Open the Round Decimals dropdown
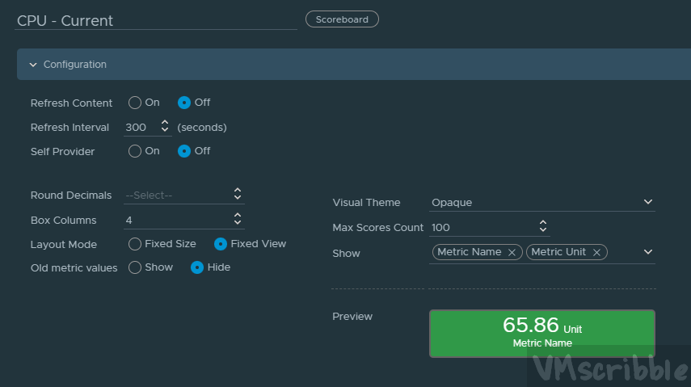The width and height of the screenshot is (691, 387). (183, 195)
